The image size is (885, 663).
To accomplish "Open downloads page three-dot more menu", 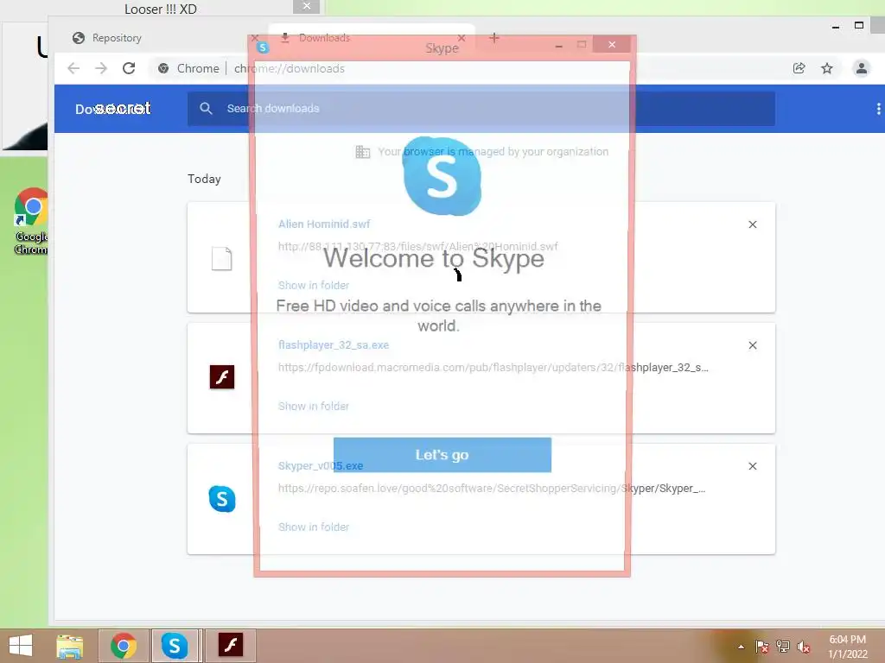I will coord(878,109).
